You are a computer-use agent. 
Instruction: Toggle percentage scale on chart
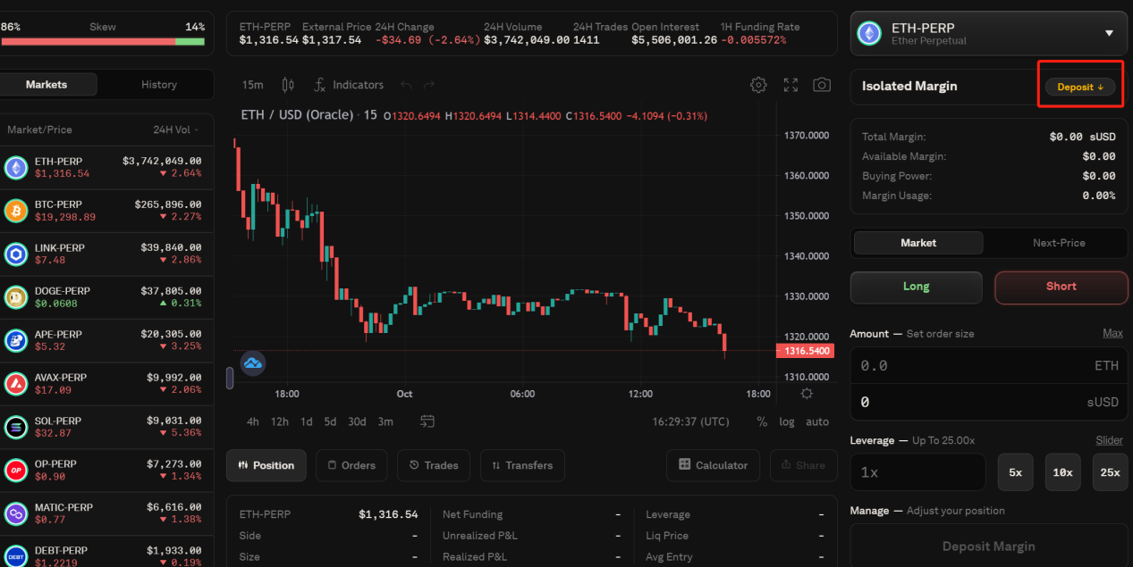pyautogui.click(x=762, y=421)
